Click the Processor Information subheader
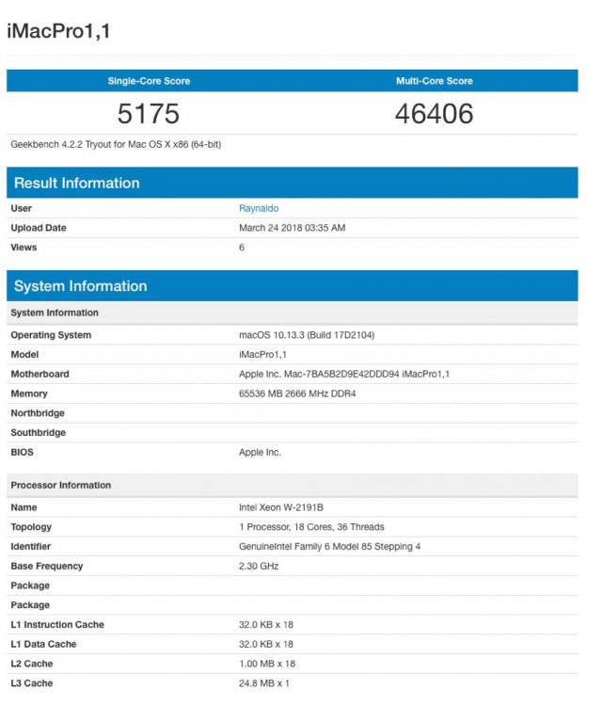Screen dimensions: 603x706 click(292, 486)
